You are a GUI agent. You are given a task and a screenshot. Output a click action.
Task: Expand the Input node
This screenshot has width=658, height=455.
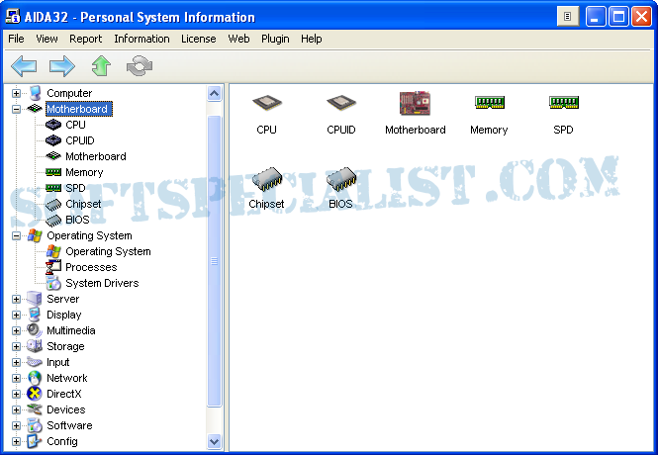pos(16,362)
